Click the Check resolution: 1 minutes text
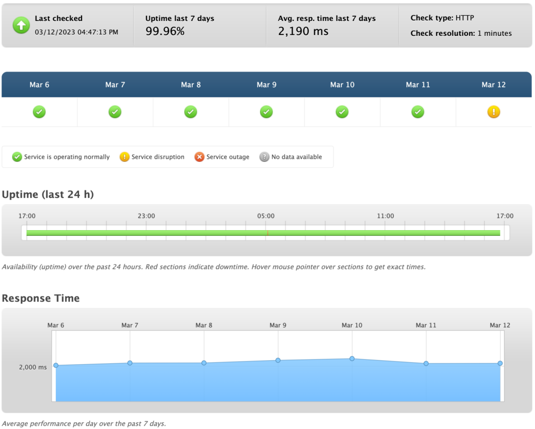This screenshot has width=535, height=429. coord(461,33)
